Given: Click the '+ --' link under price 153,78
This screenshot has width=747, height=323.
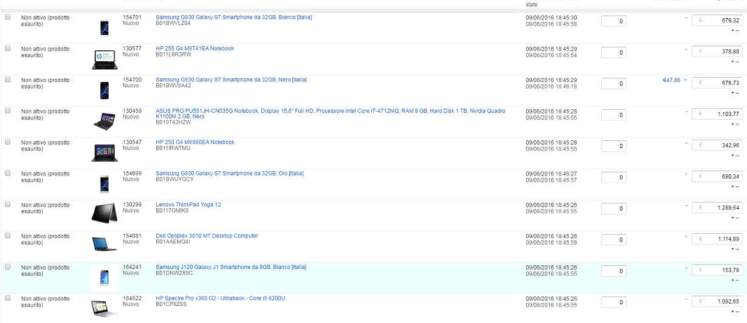Looking at the screenshot, I should point(735,280).
